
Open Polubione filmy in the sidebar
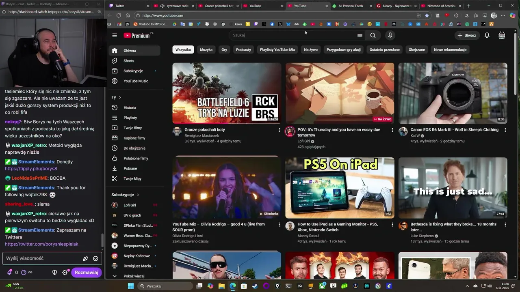coord(134,158)
